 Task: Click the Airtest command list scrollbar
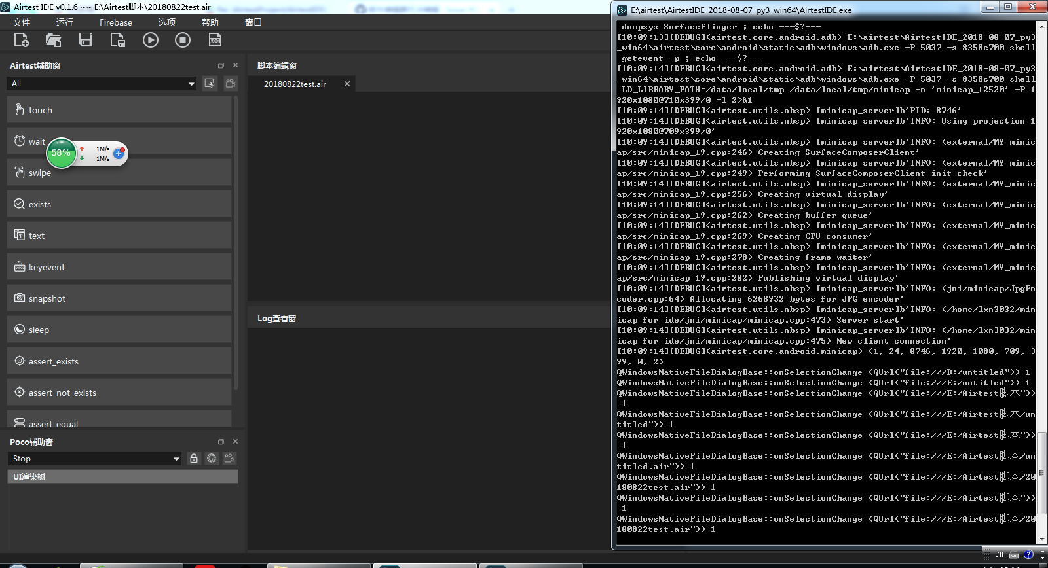pos(235,242)
